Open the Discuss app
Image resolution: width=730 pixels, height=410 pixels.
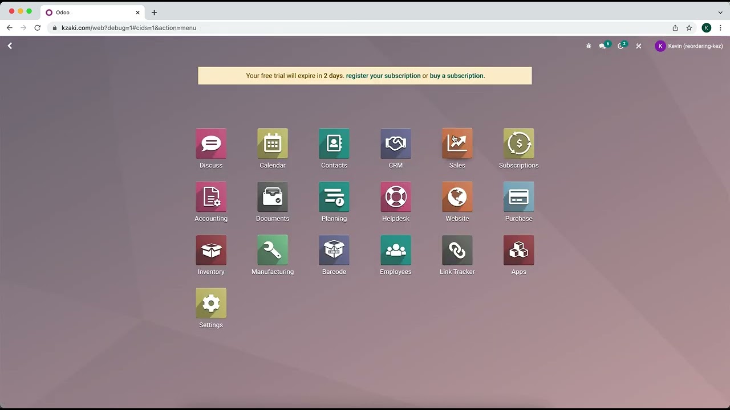[211, 143]
